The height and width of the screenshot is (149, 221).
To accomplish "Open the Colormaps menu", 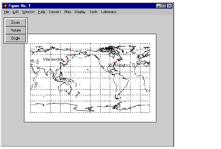I will pos(109,12).
